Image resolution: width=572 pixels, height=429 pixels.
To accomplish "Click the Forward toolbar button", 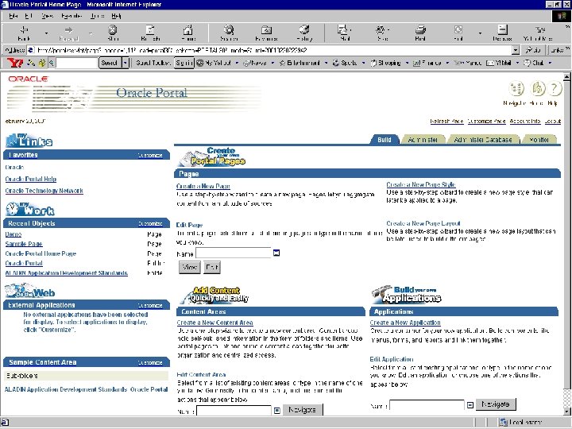I will [x=68, y=33].
